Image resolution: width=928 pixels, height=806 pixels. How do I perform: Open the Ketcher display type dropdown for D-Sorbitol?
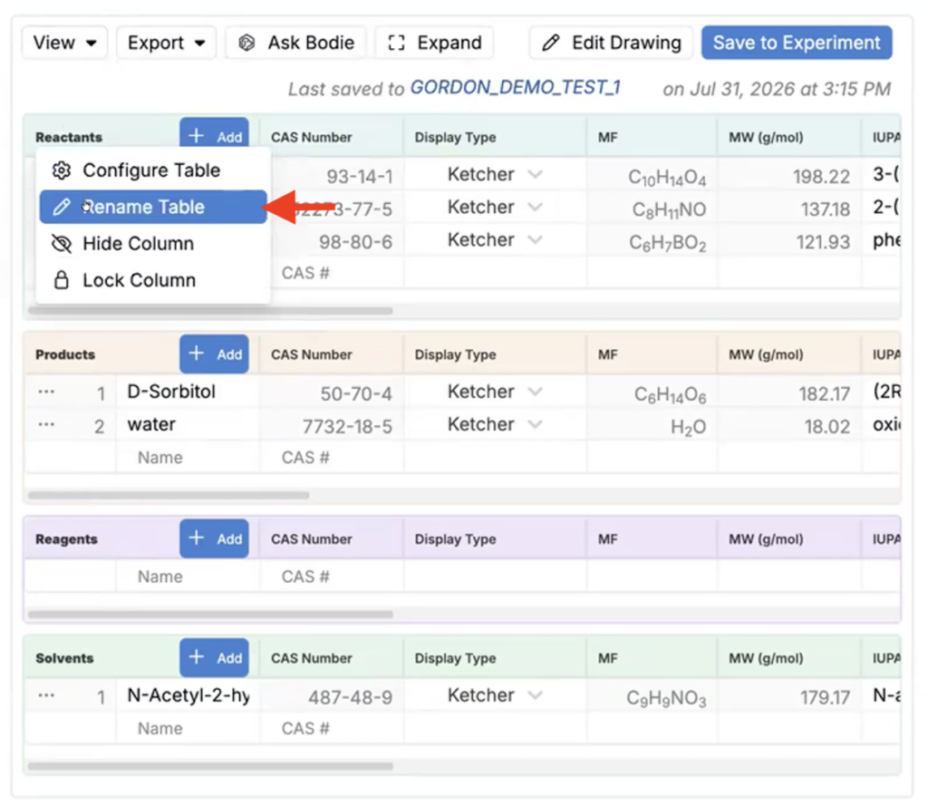(535, 392)
